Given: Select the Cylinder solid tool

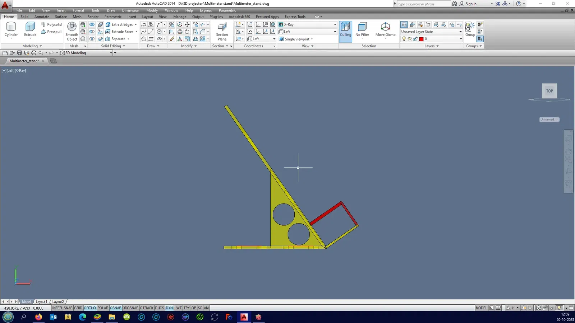Looking at the screenshot, I should (x=11, y=30).
